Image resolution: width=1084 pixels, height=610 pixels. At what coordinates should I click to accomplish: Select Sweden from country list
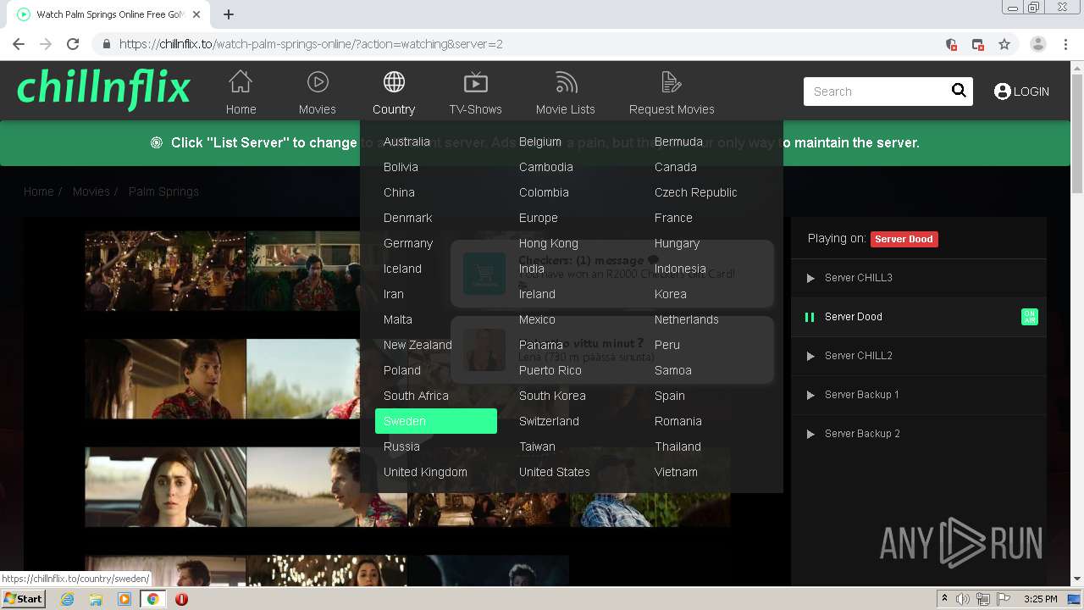click(x=436, y=421)
